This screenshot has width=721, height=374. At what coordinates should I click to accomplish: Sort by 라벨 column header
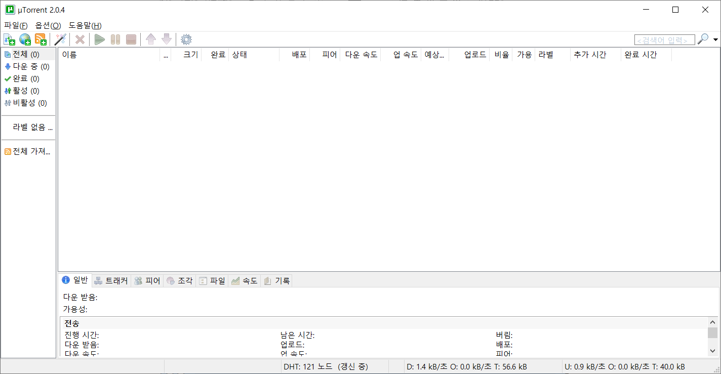tap(553, 55)
